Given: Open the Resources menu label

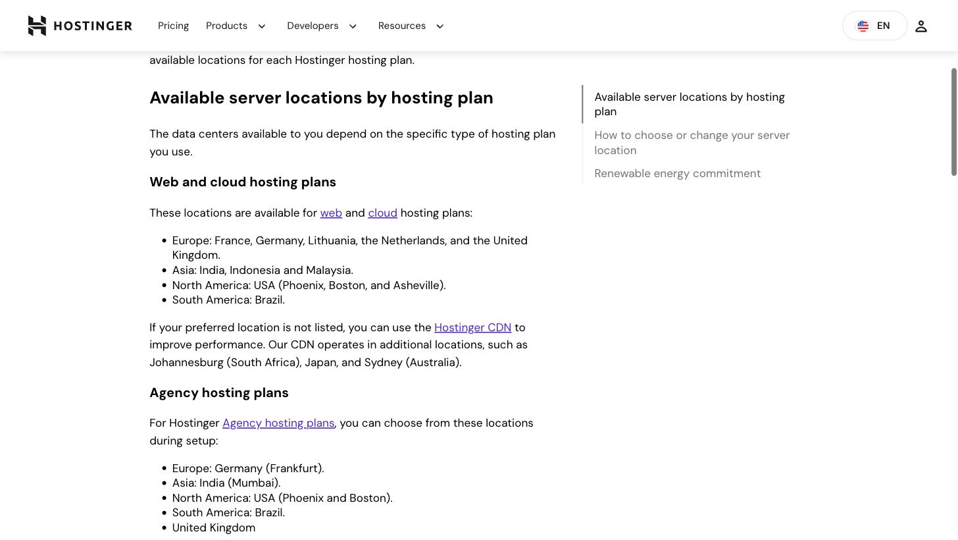Looking at the screenshot, I should [402, 26].
